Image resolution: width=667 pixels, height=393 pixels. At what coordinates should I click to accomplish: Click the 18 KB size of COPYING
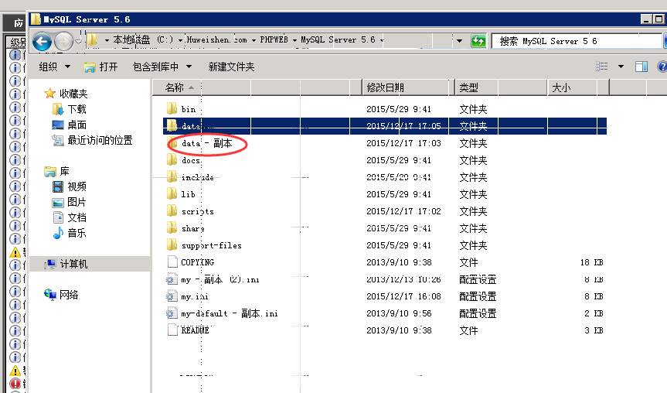point(592,262)
